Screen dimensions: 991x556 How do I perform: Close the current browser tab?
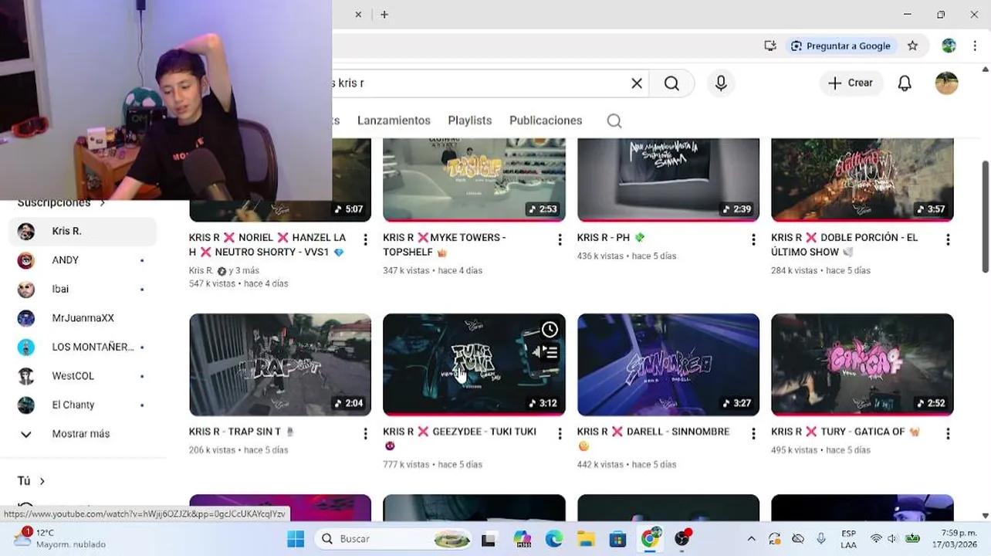[x=358, y=14]
